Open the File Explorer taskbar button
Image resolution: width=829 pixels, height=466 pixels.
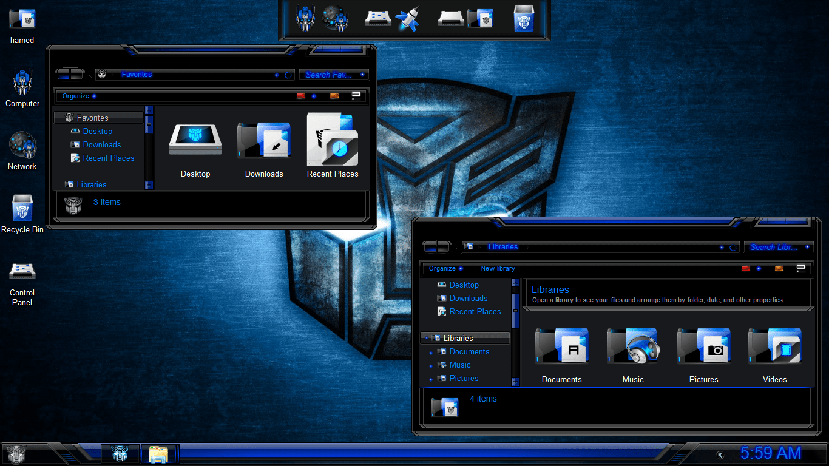click(159, 454)
